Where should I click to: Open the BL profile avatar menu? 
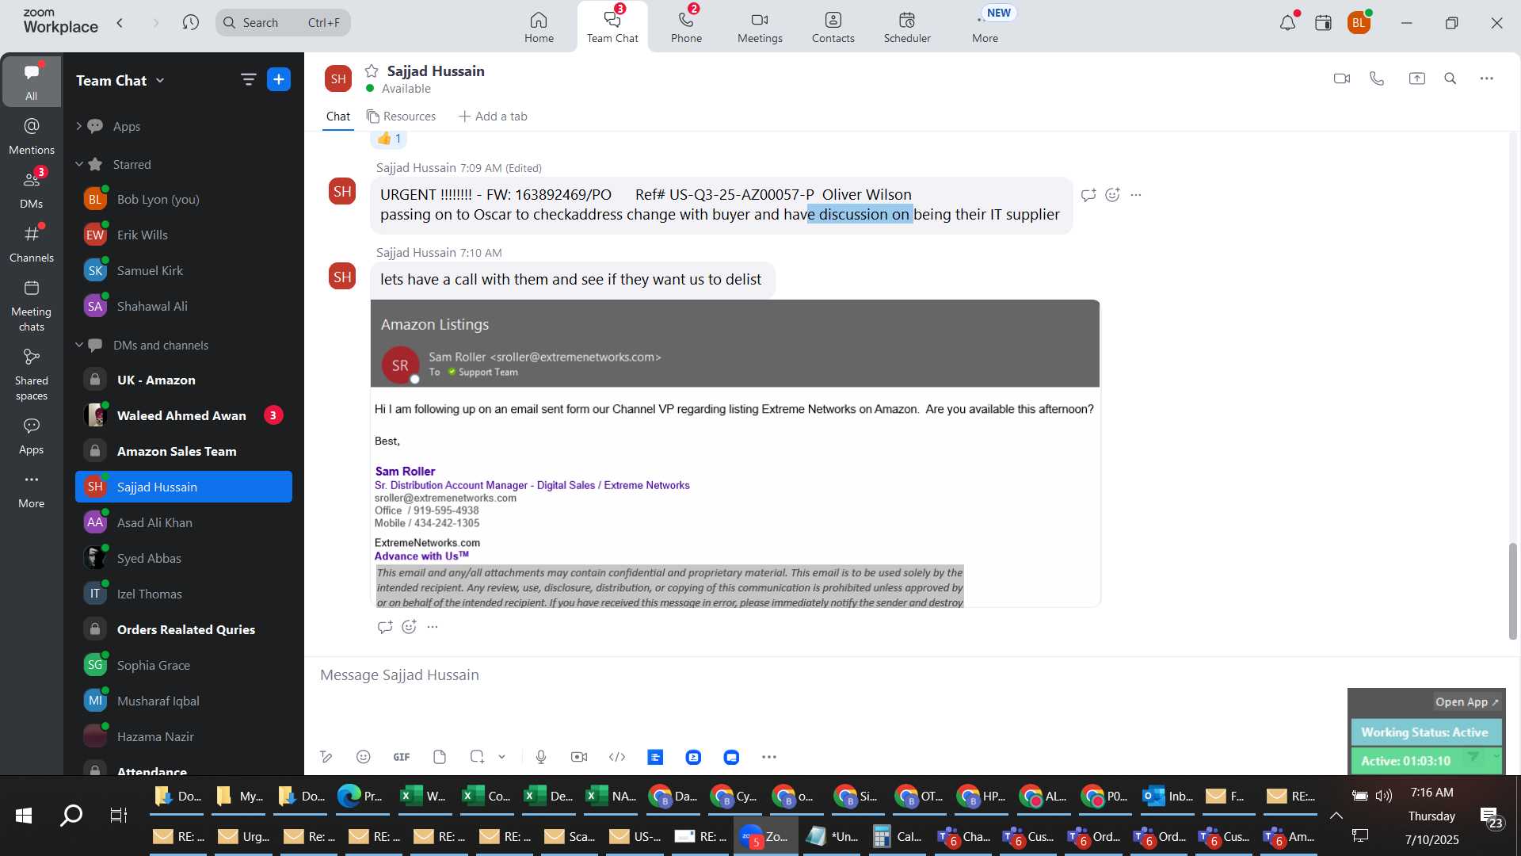(1359, 23)
